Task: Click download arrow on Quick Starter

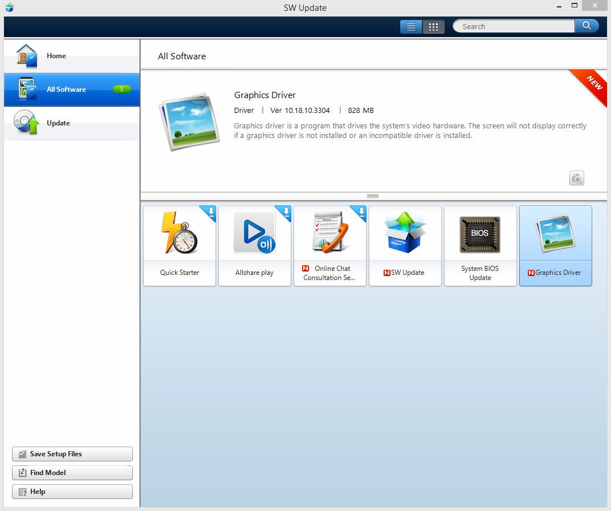Action: pyautogui.click(x=210, y=211)
